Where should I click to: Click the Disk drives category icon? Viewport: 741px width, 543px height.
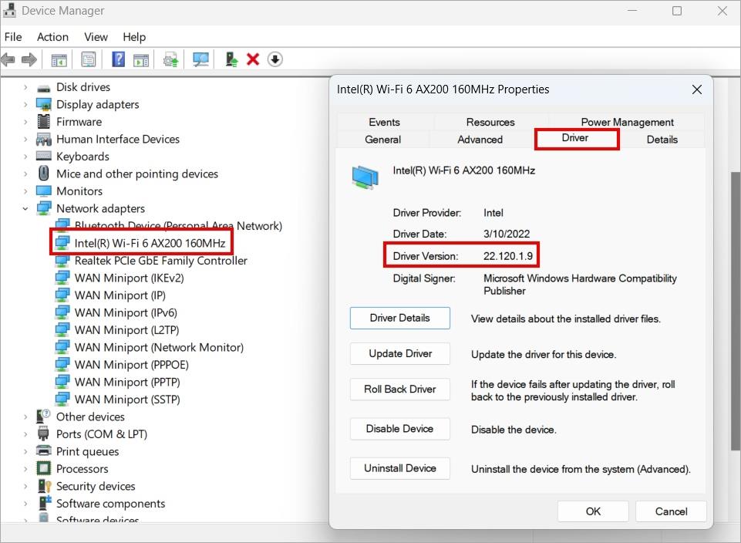click(43, 88)
